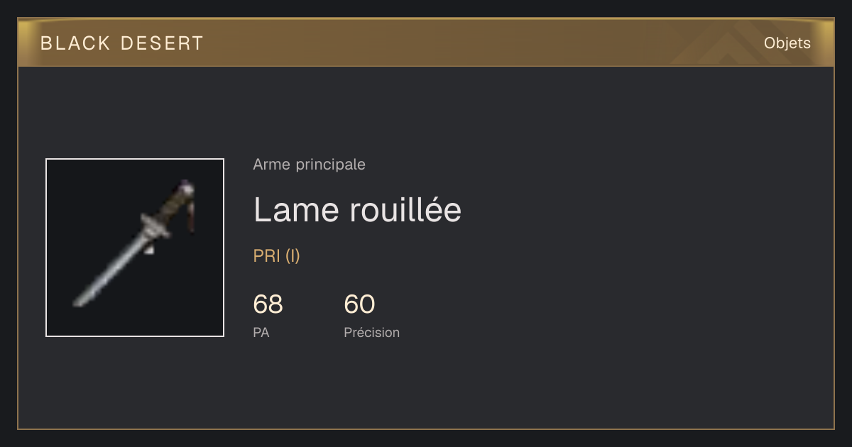The height and width of the screenshot is (447, 852).
Task: Click the Précision stat label
Action: coord(371,332)
